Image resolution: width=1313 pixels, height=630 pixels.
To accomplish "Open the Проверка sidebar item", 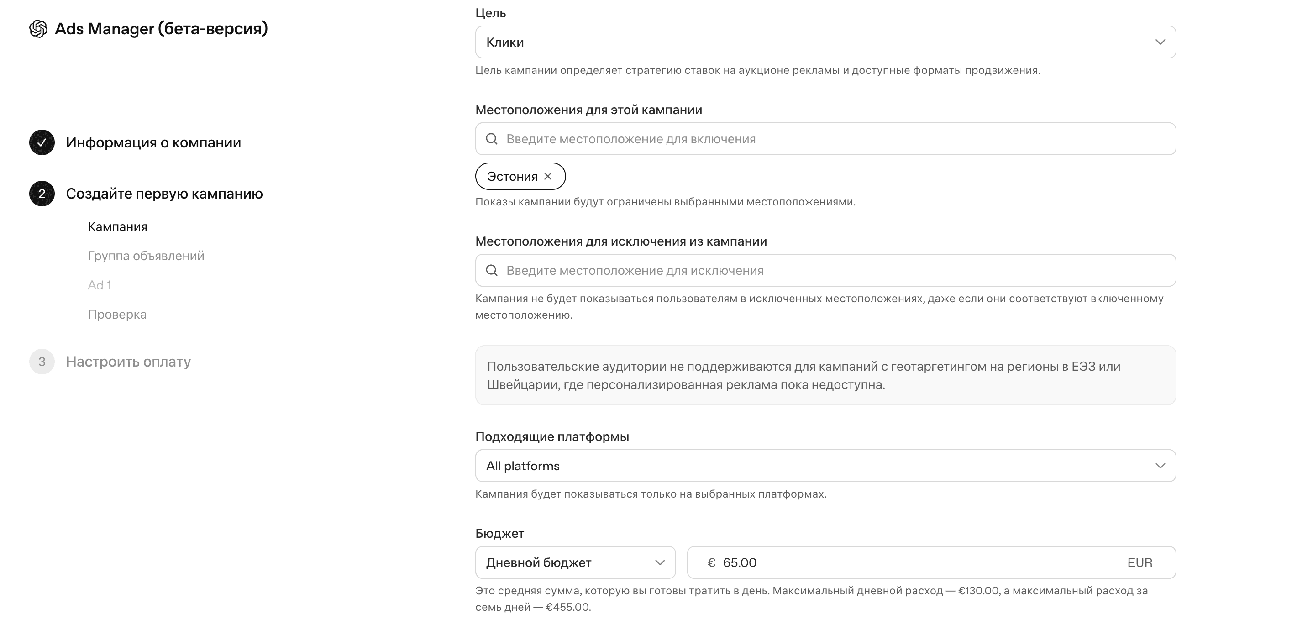I will [x=117, y=315].
